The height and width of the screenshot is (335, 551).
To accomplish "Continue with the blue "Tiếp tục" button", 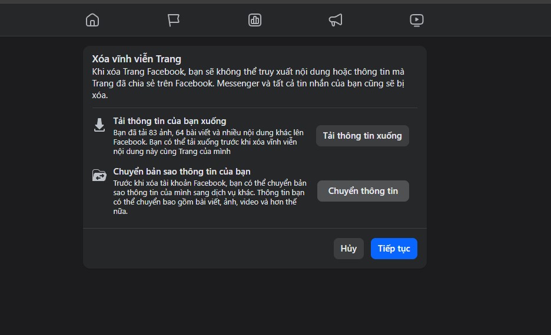I will click(394, 249).
